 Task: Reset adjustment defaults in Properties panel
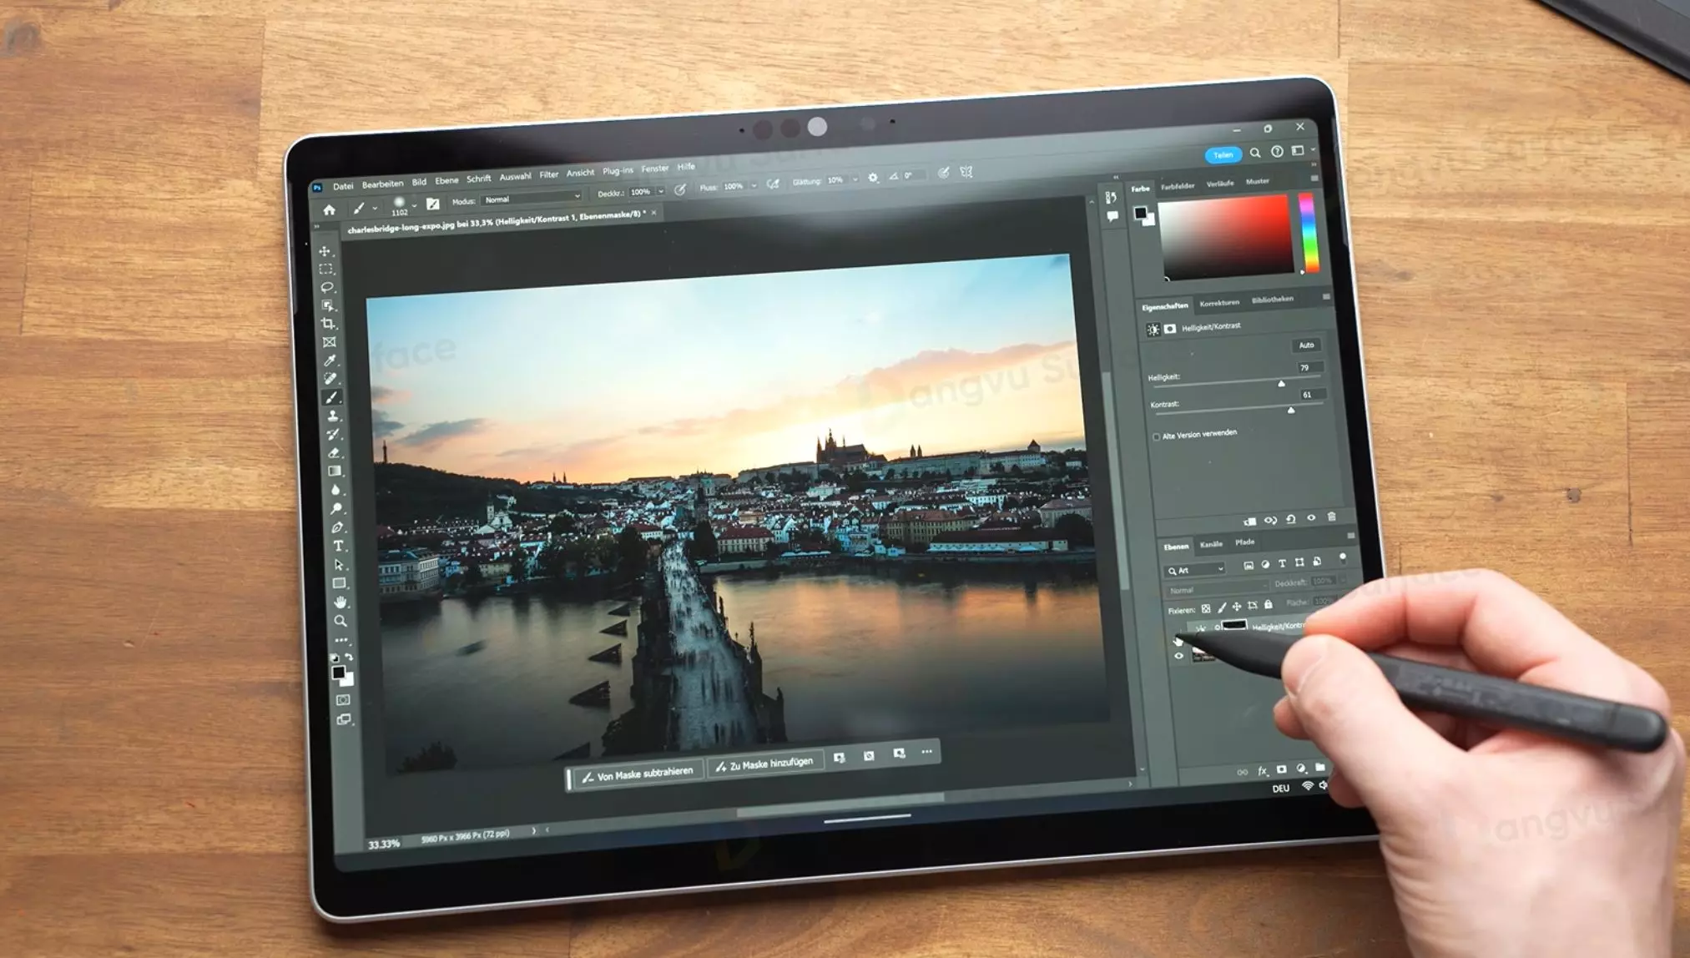point(1290,519)
